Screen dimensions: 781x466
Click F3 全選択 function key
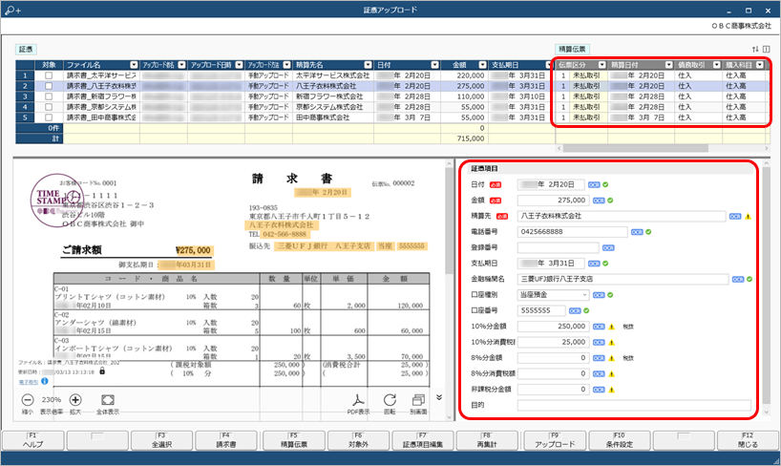pyautogui.click(x=162, y=440)
